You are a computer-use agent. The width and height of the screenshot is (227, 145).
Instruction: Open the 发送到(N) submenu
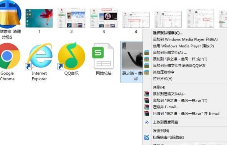coord(161,131)
